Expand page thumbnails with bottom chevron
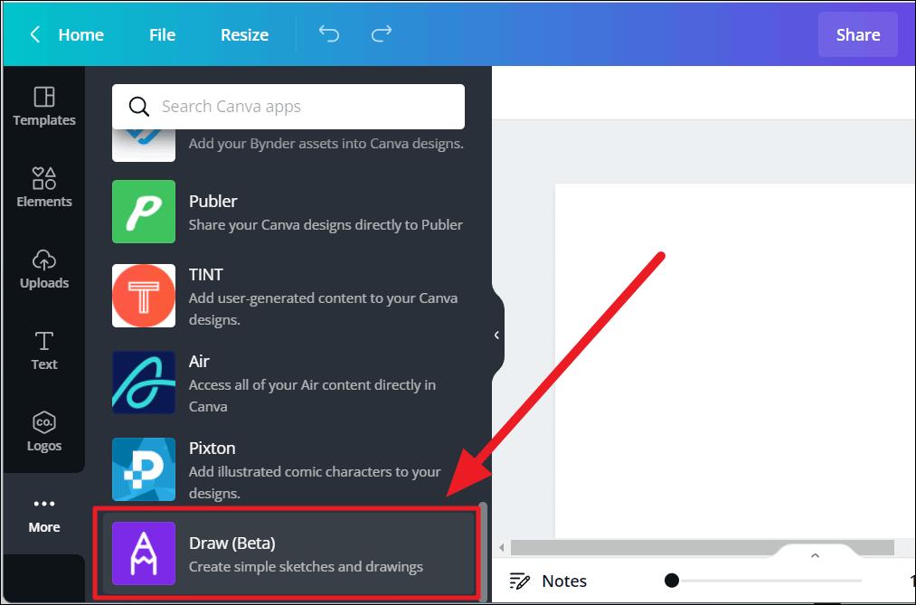This screenshot has height=605, width=916. coord(815,554)
